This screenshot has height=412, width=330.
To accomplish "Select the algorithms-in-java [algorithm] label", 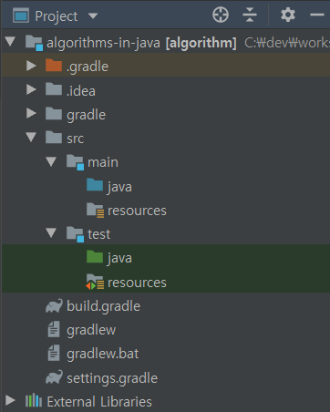I will [141, 43].
